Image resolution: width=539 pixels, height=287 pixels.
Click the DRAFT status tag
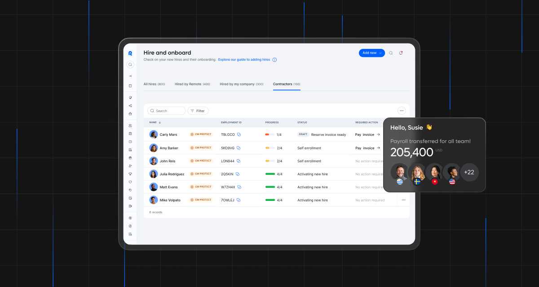(303, 135)
